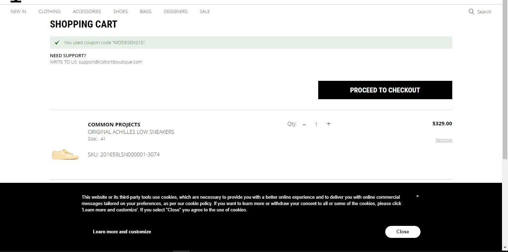
Task: Decrease quantity with the minus button
Action: [304, 124]
